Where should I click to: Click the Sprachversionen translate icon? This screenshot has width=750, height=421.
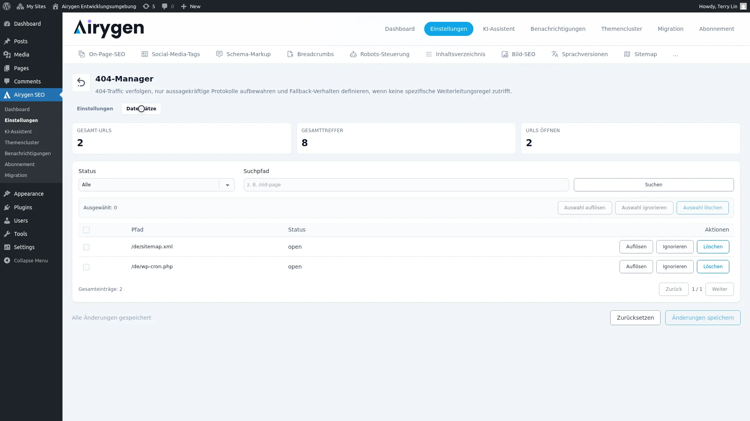[555, 54]
